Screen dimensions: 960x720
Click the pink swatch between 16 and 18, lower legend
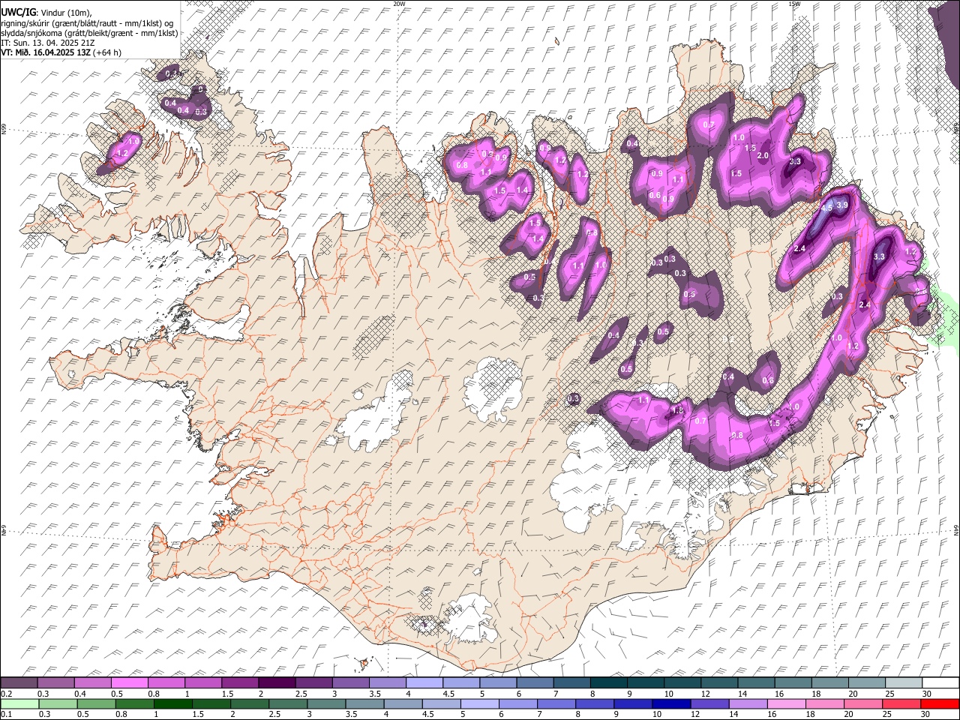tap(787, 703)
